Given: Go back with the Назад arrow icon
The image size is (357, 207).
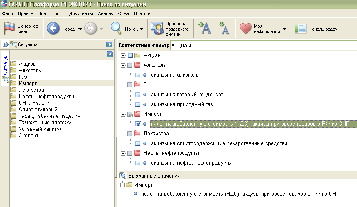Looking at the screenshot, I should click(x=53, y=29).
